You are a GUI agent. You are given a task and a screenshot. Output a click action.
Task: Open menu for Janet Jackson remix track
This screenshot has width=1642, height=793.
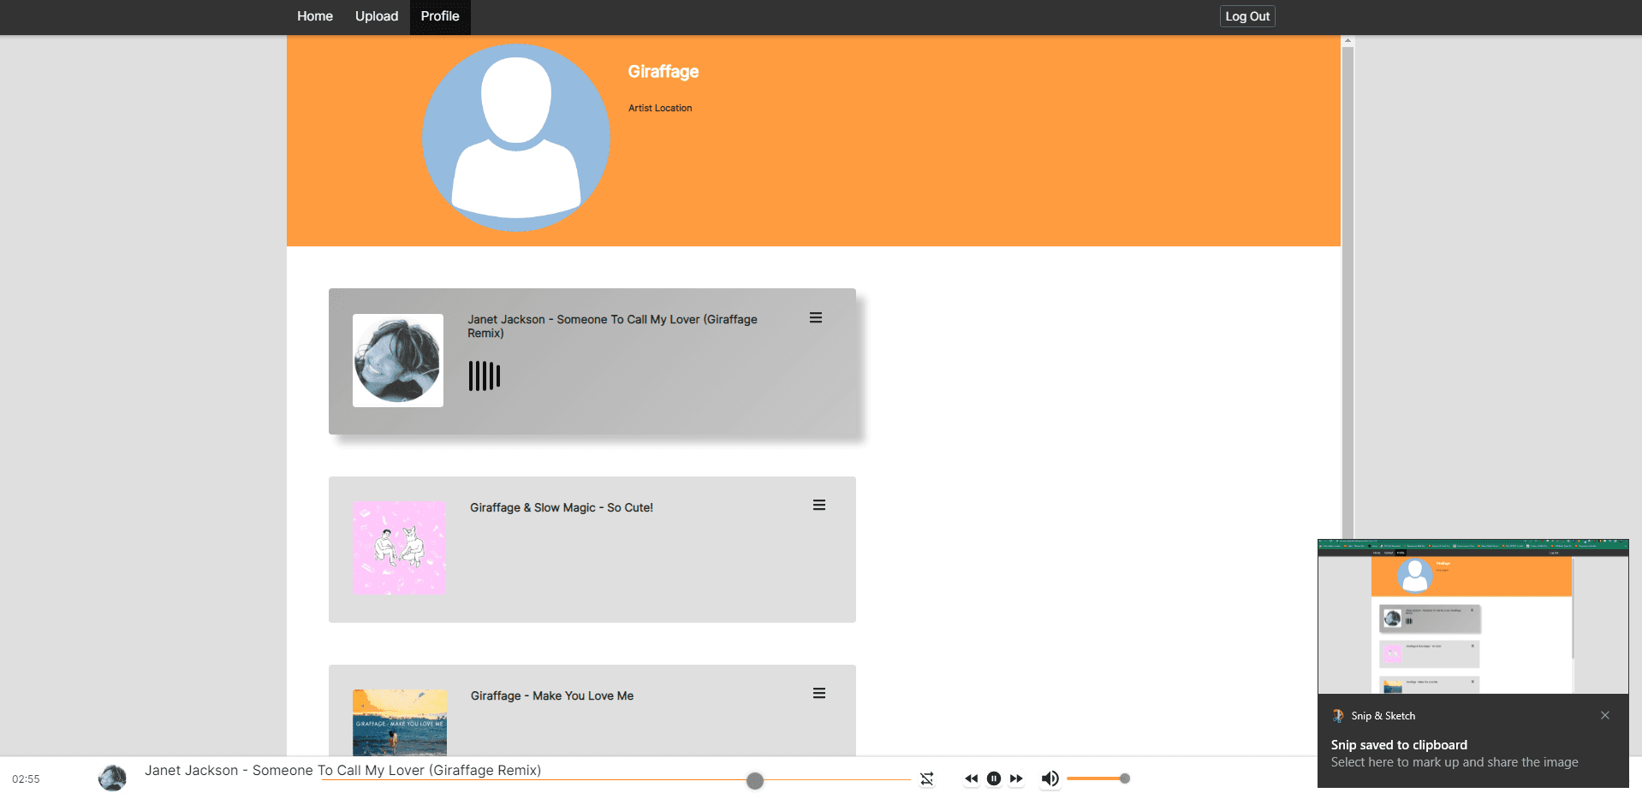coord(816,317)
